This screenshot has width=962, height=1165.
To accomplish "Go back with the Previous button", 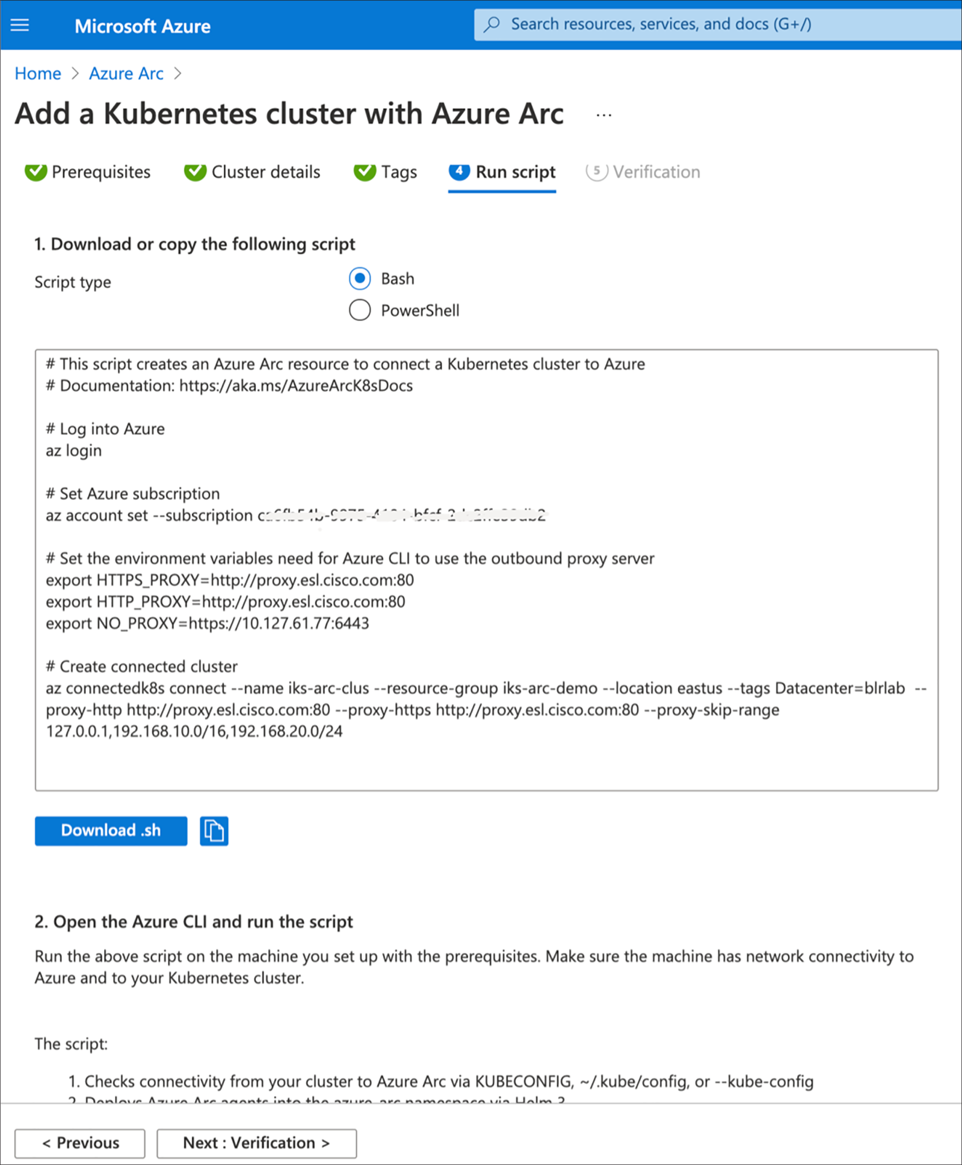I will click(80, 1143).
